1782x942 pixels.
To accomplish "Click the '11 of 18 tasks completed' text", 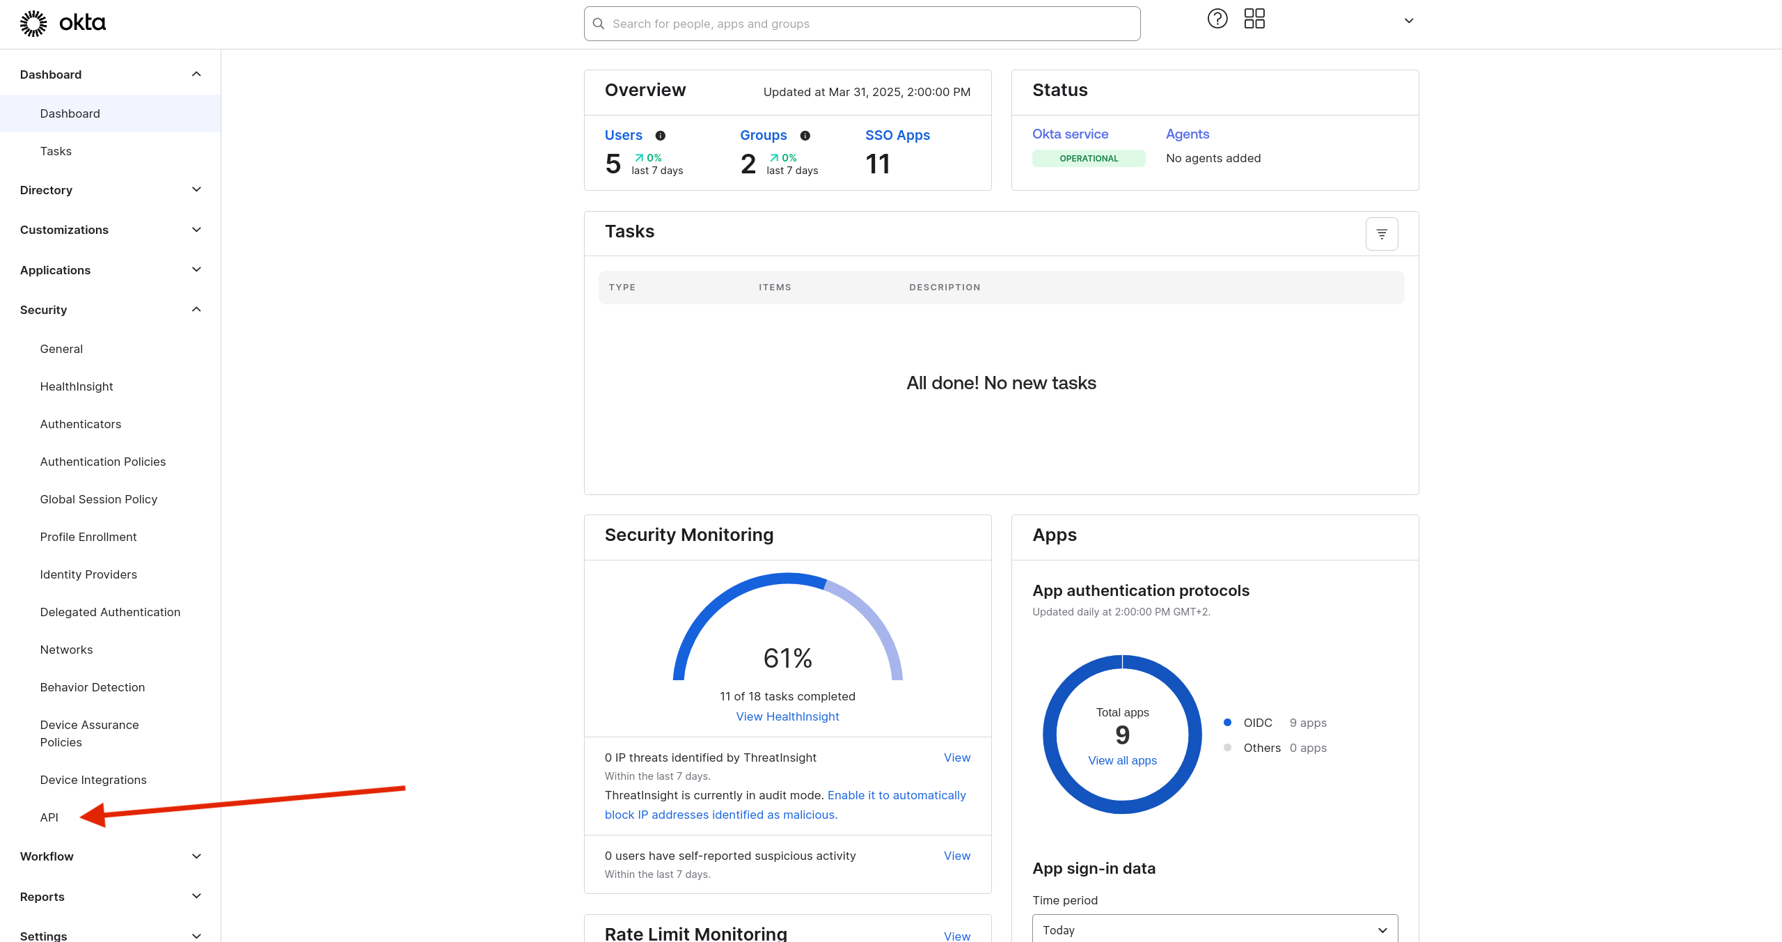I will [787, 696].
